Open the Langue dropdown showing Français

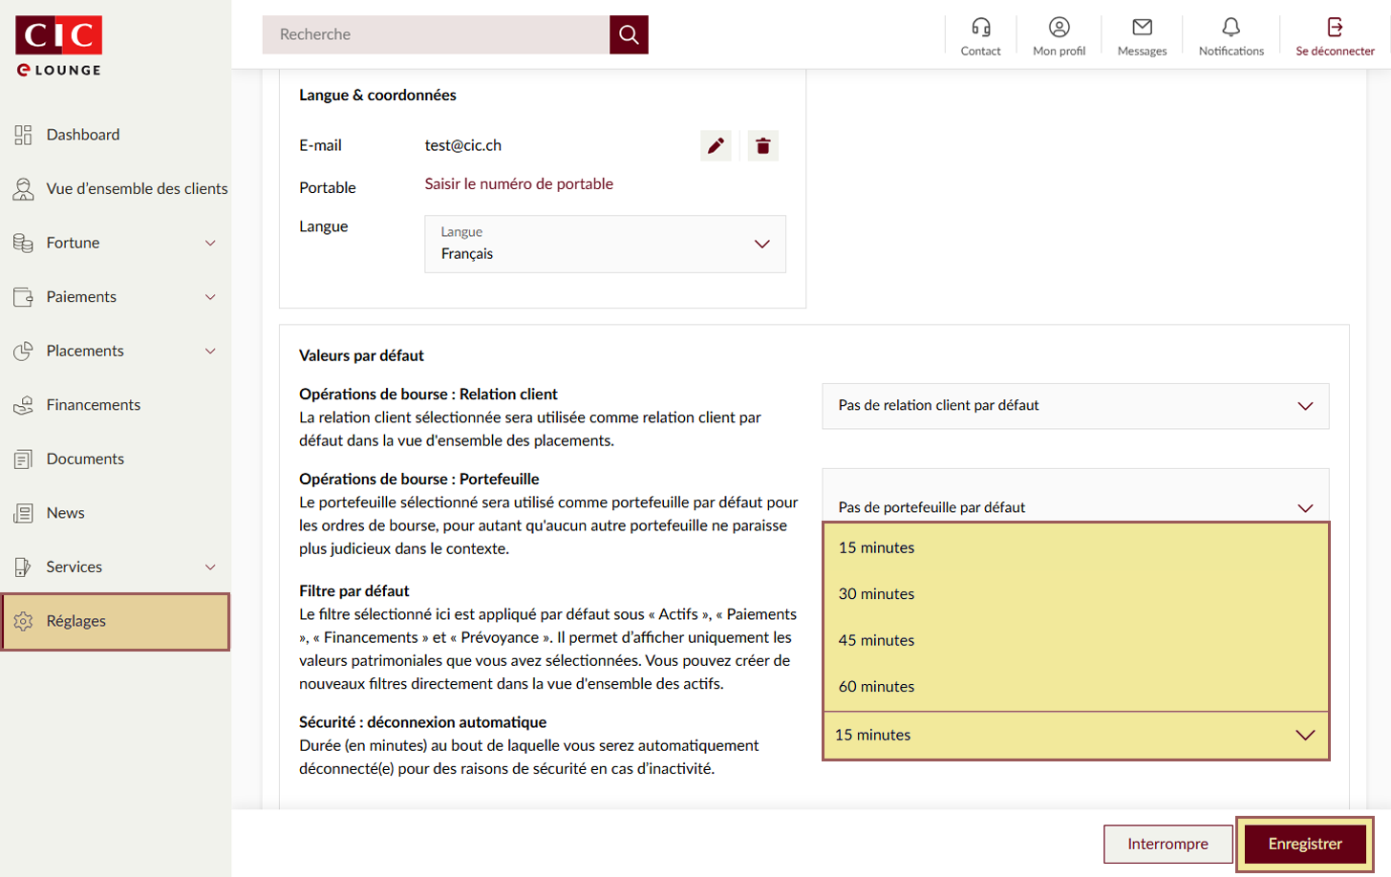pos(605,245)
